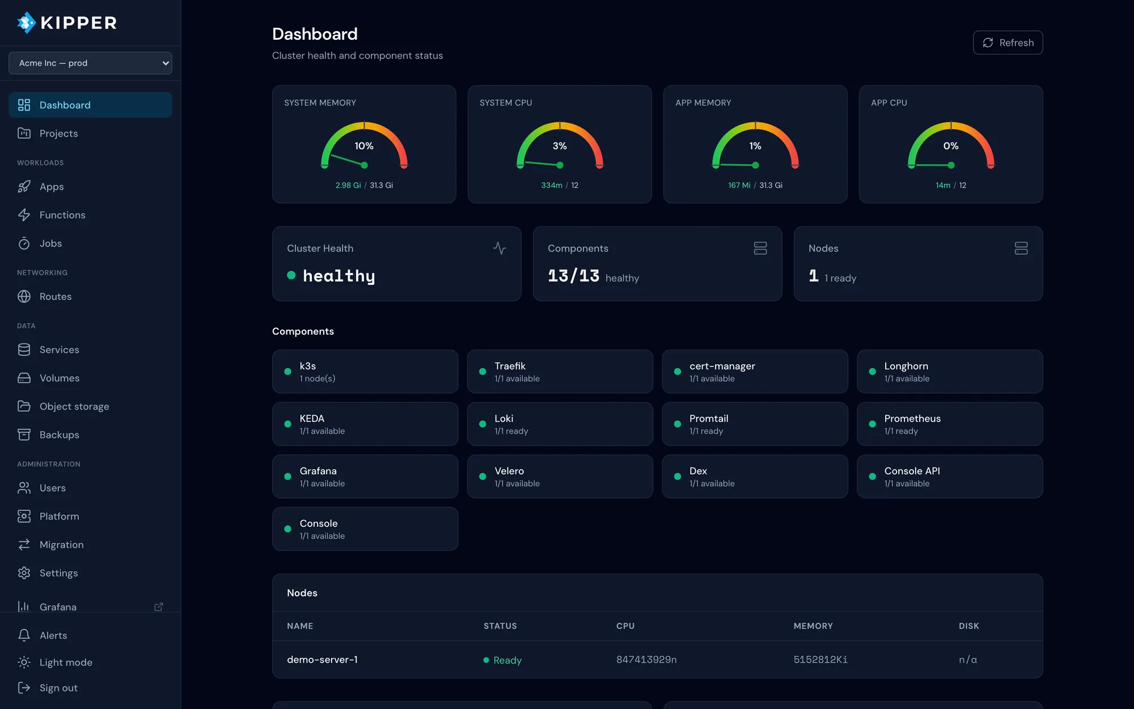Toggle Light mode
1134x709 pixels.
click(90, 662)
